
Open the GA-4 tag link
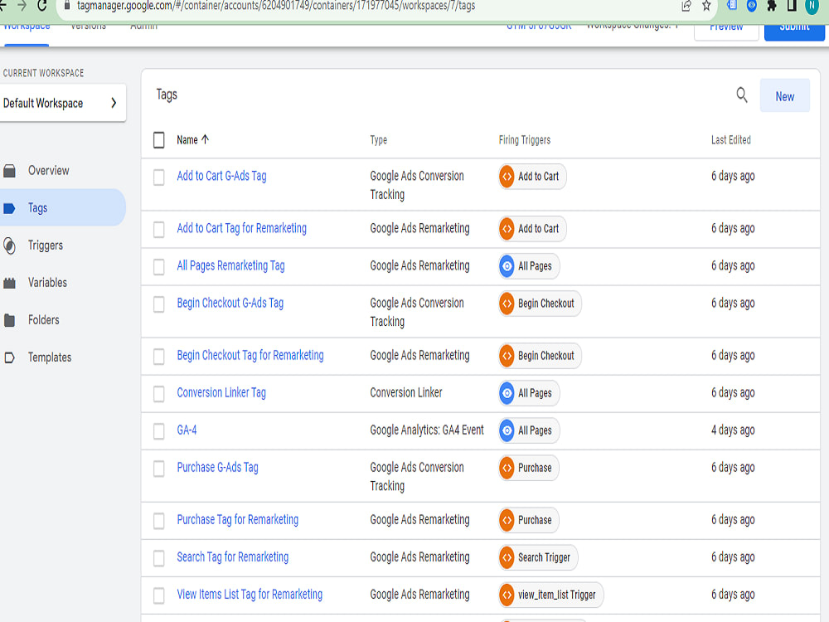tap(187, 430)
